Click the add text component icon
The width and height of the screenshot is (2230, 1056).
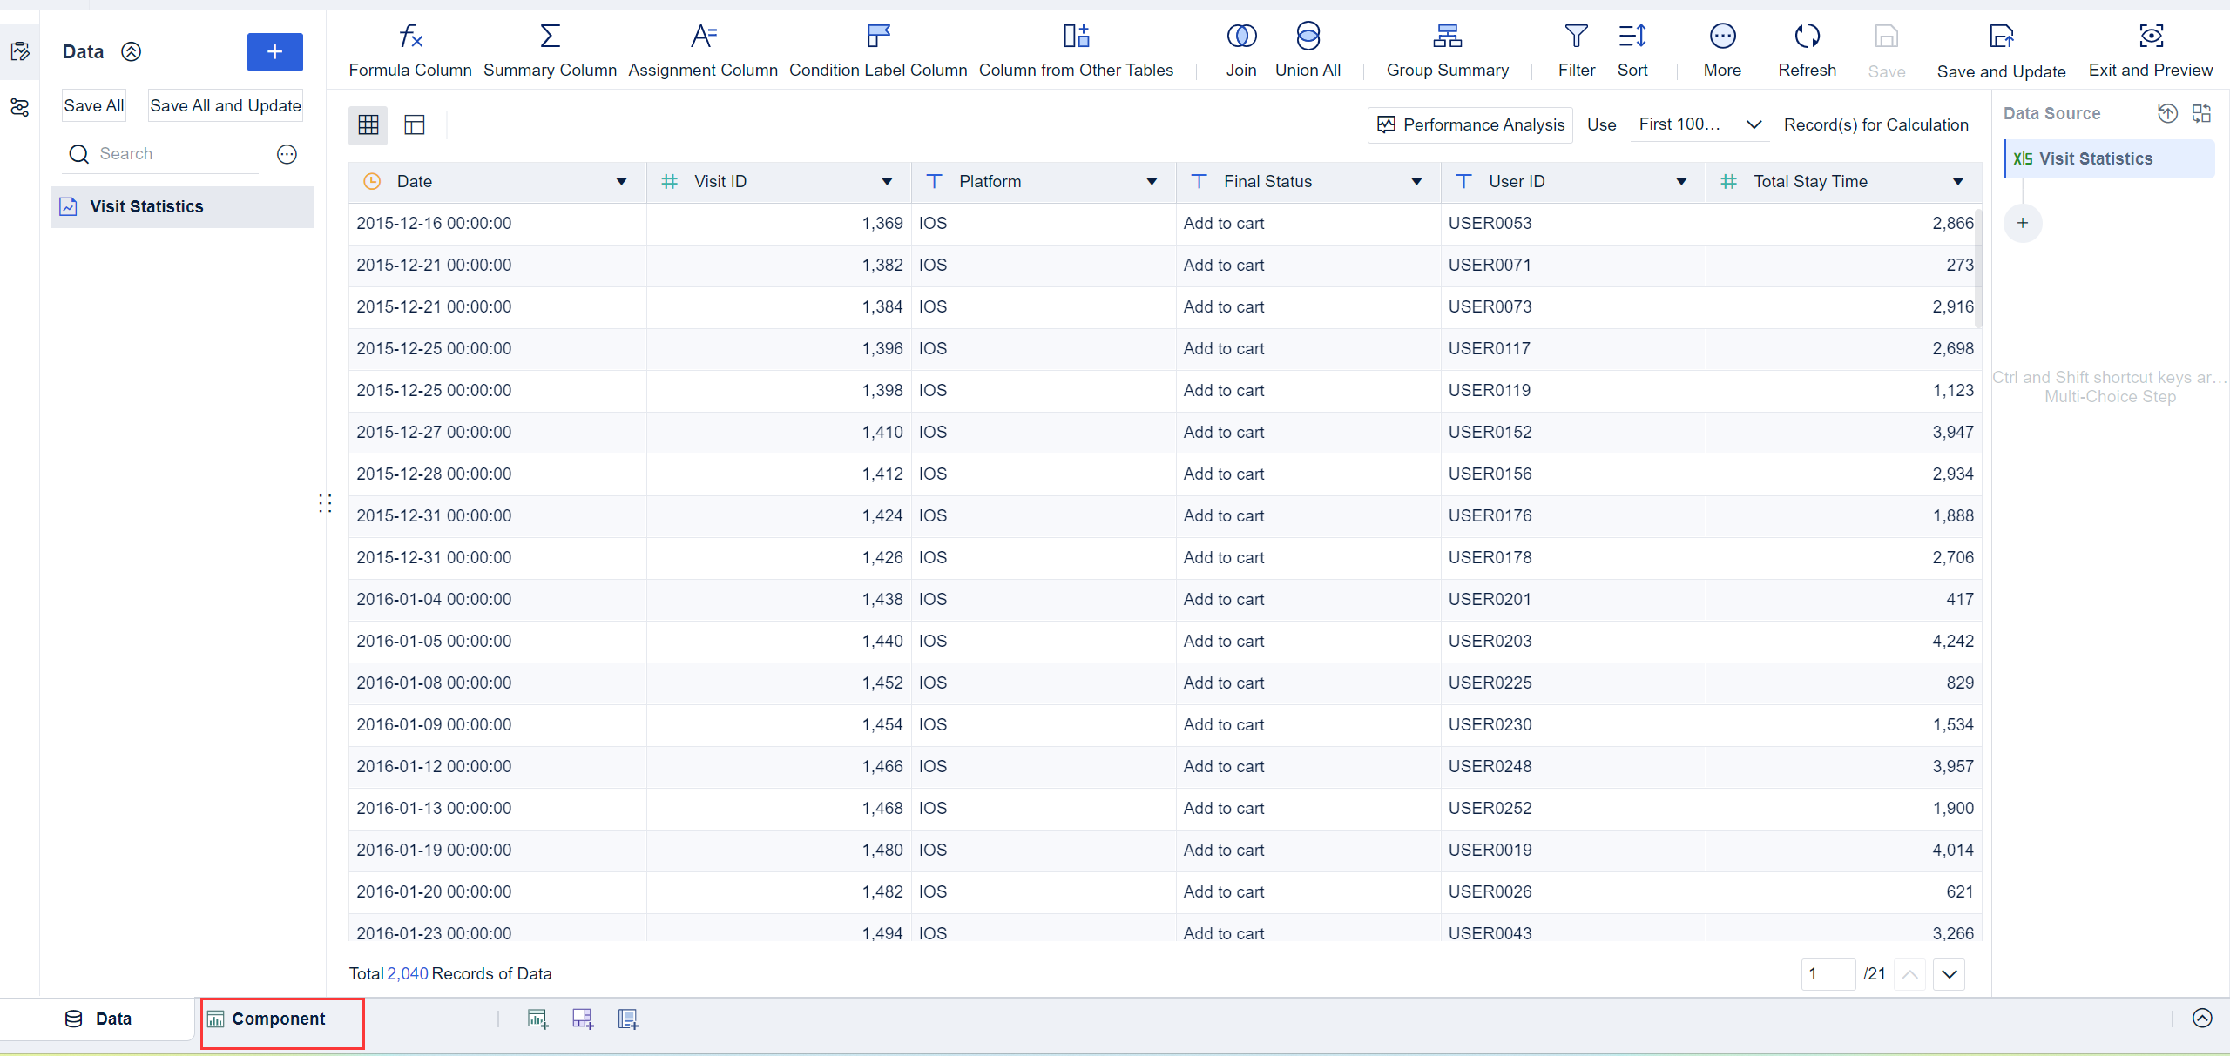click(628, 1019)
